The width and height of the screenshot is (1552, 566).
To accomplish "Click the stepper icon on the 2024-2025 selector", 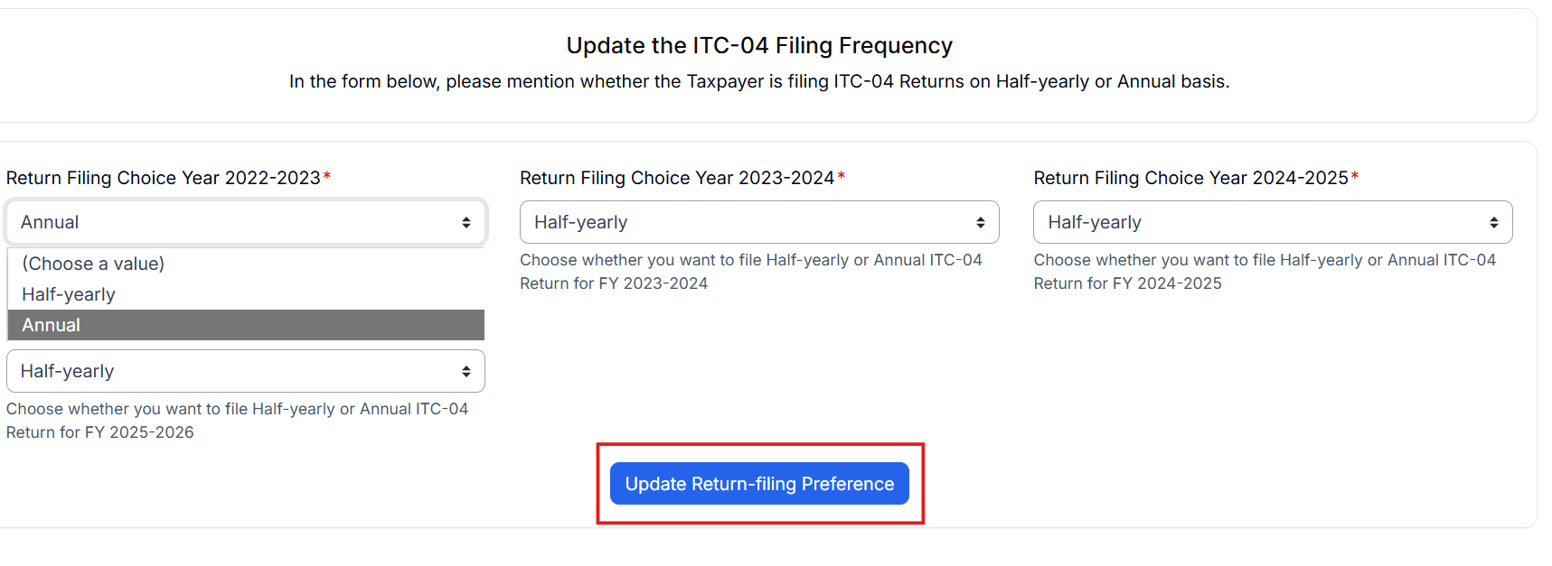I will pyautogui.click(x=1493, y=221).
